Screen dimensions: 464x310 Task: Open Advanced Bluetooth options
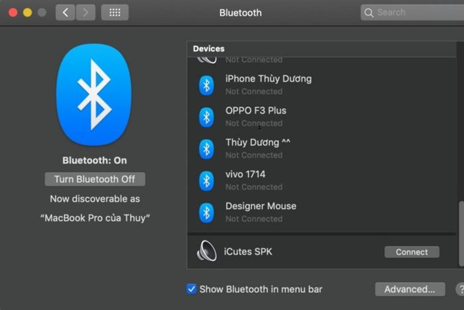click(x=410, y=289)
